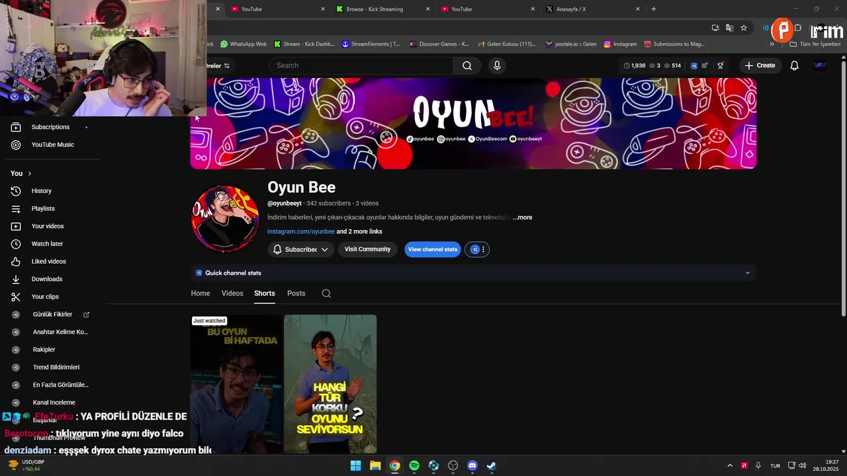The height and width of the screenshot is (476, 847).
Task: Click the channel search magnifier next to Posts
Action: [x=326, y=294]
